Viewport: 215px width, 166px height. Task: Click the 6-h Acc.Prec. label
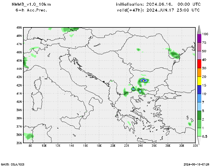[x=31, y=10]
